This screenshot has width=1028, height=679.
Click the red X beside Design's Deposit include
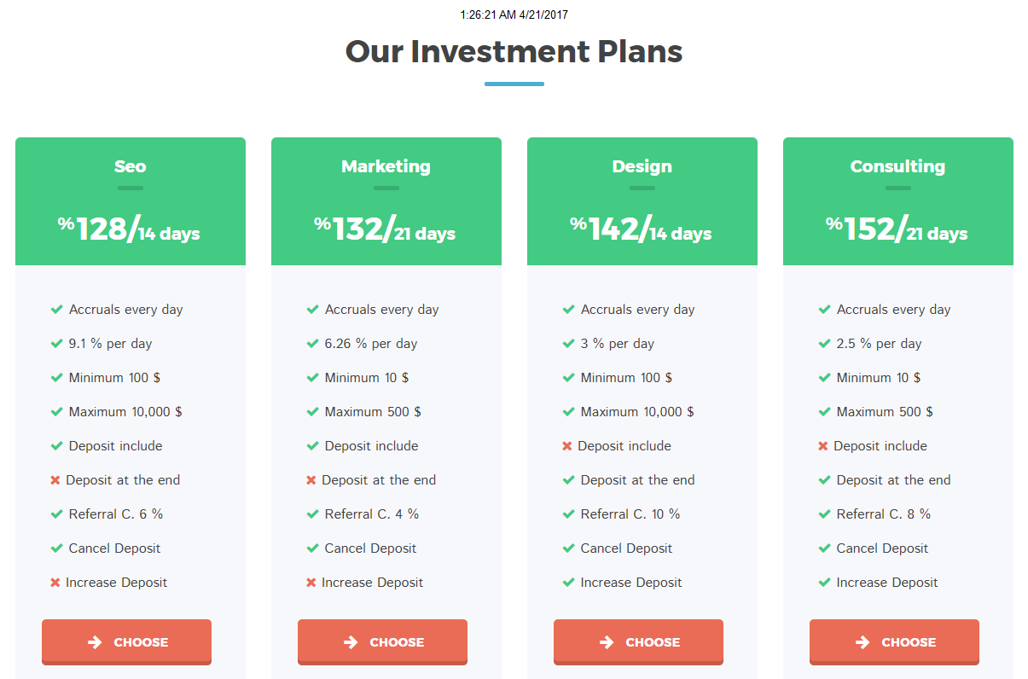tap(567, 446)
